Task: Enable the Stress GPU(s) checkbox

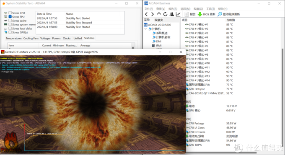Action: pos(10,32)
